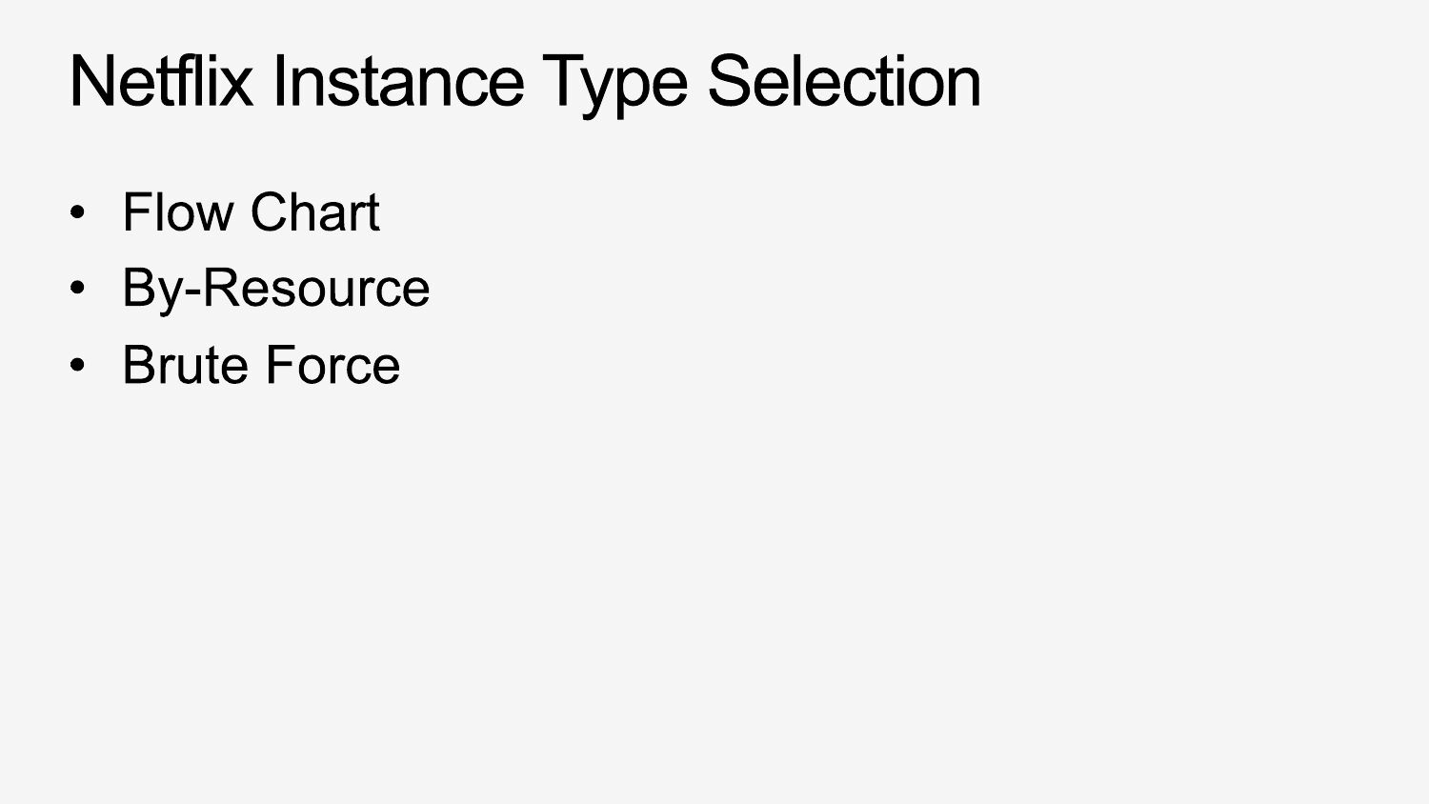Click the word "Instance" in the title

[398, 81]
